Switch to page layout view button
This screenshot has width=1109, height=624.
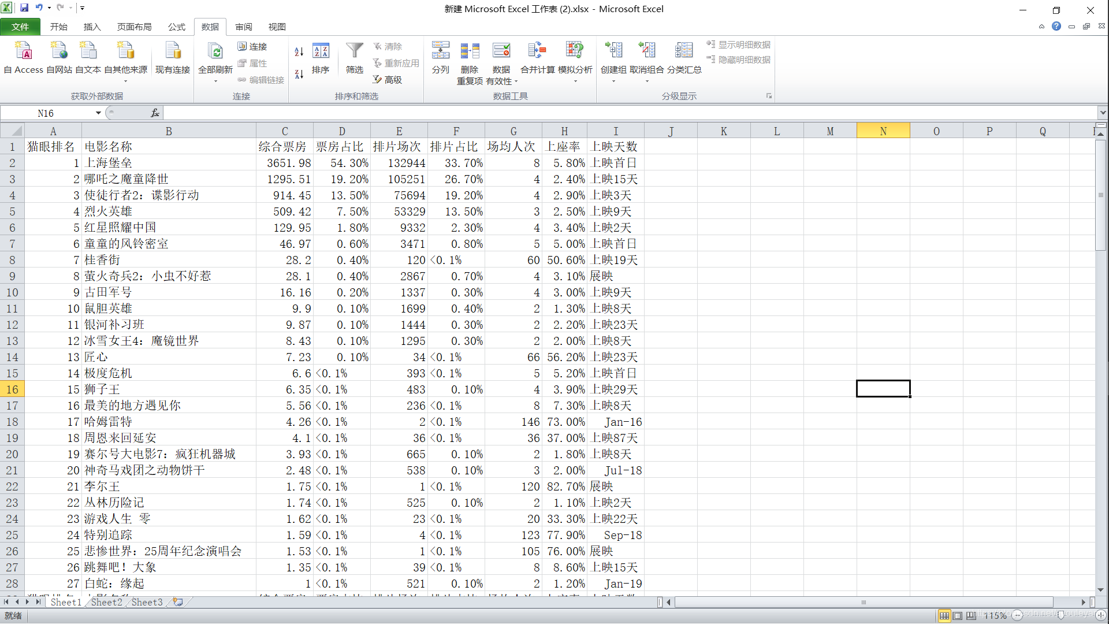tap(958, 616)
